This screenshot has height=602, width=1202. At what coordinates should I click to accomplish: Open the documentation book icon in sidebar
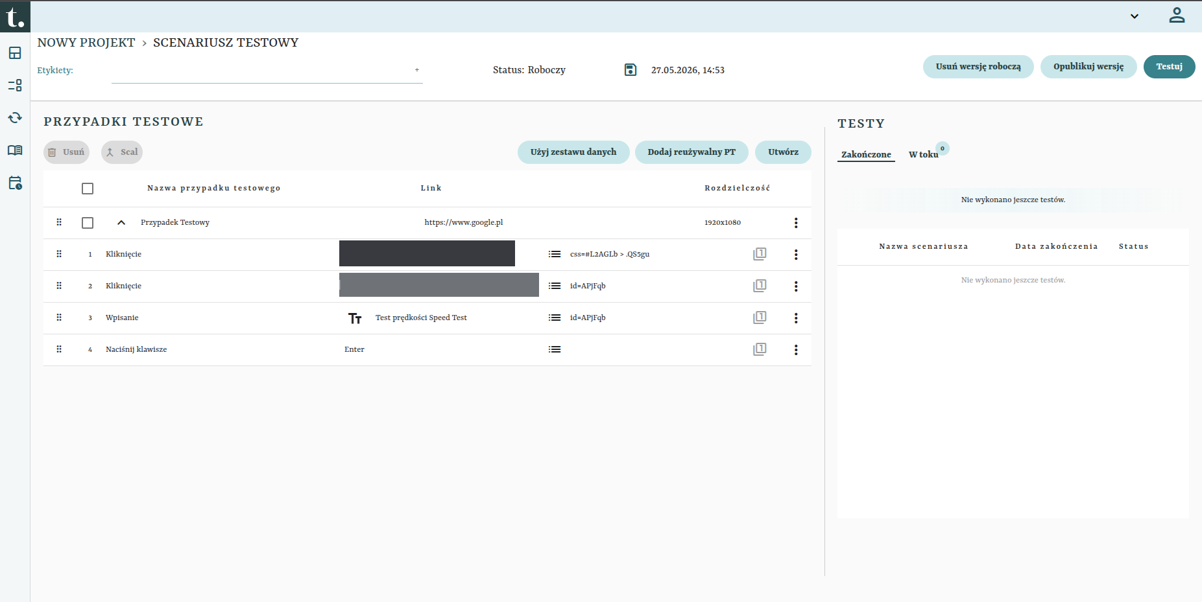[x=15, y=150]
